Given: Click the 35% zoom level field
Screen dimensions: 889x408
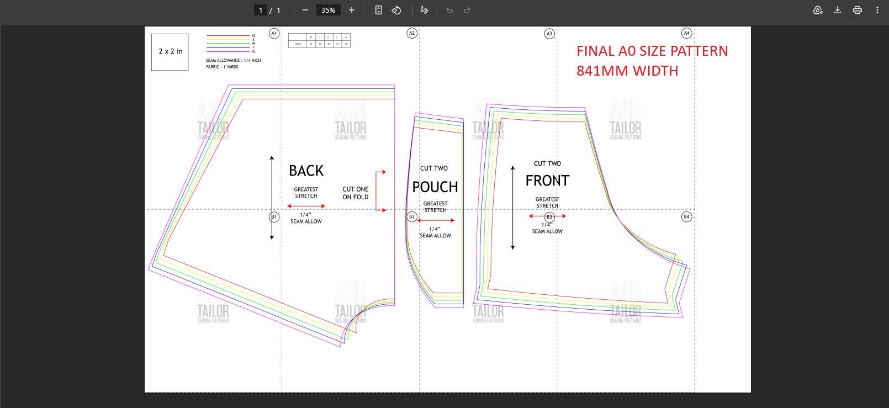Looking at the screenshot, I should coord(329,10).
